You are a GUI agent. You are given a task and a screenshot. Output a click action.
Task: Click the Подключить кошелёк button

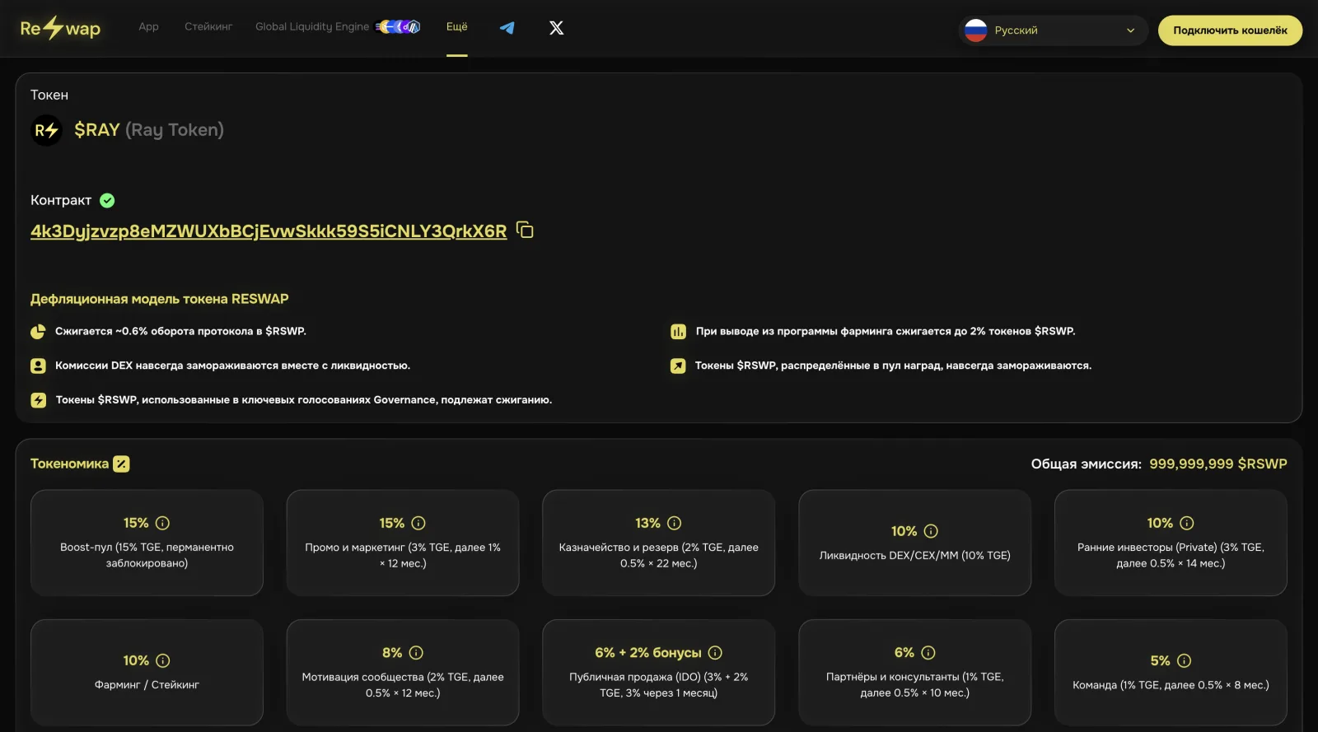pyautogui.click(x=1230, y=30)
